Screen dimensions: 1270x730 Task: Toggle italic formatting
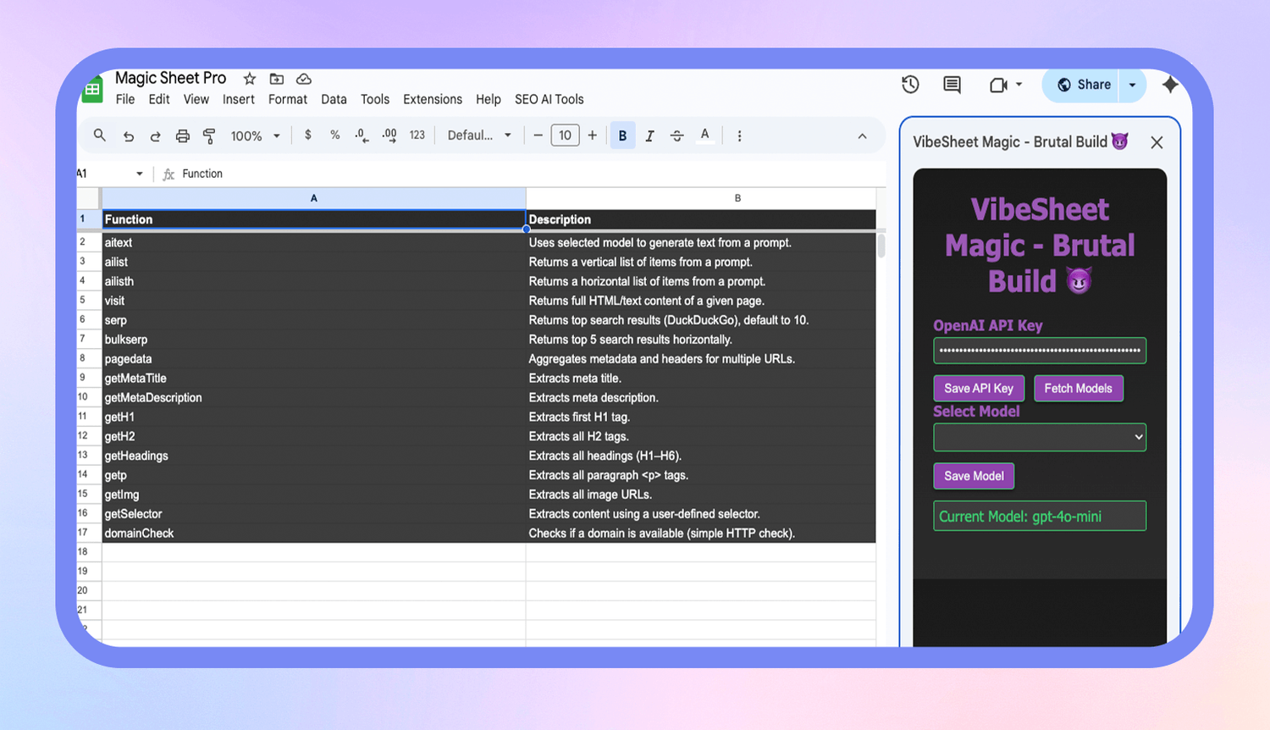[649, 135]
